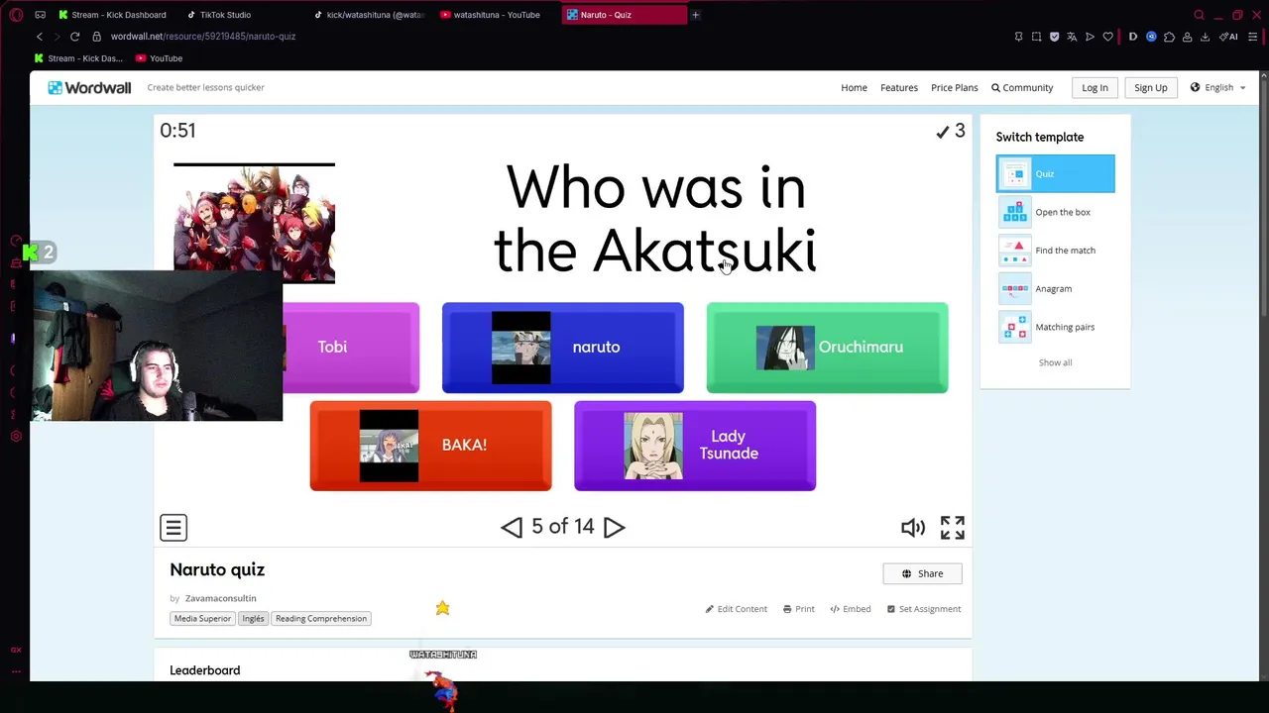Enter fullscreen mode for the quiz
The width and height of the screenshot is (1269, 713).
point(952,527)
